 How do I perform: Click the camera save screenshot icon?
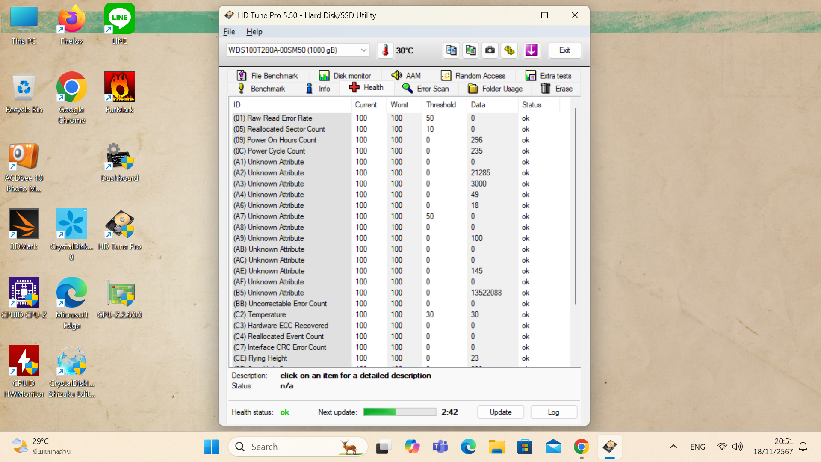click(x=490, y=50)
